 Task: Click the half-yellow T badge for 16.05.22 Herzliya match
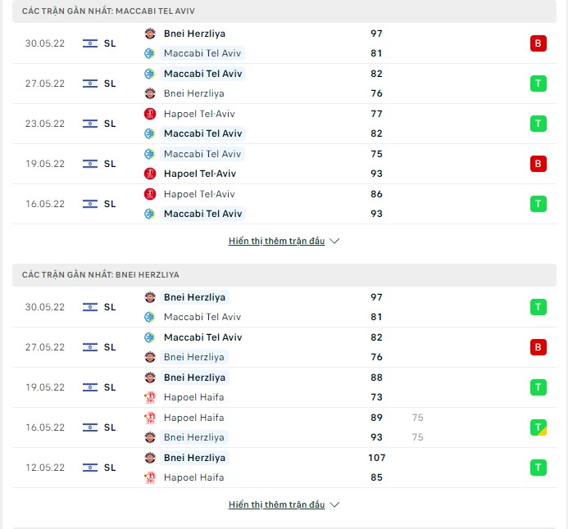pyautogui.click(x=538, y=427)
